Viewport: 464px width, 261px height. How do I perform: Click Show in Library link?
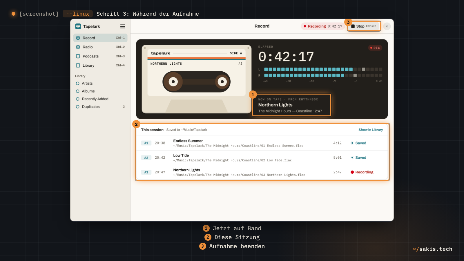[x=371, y=130]
